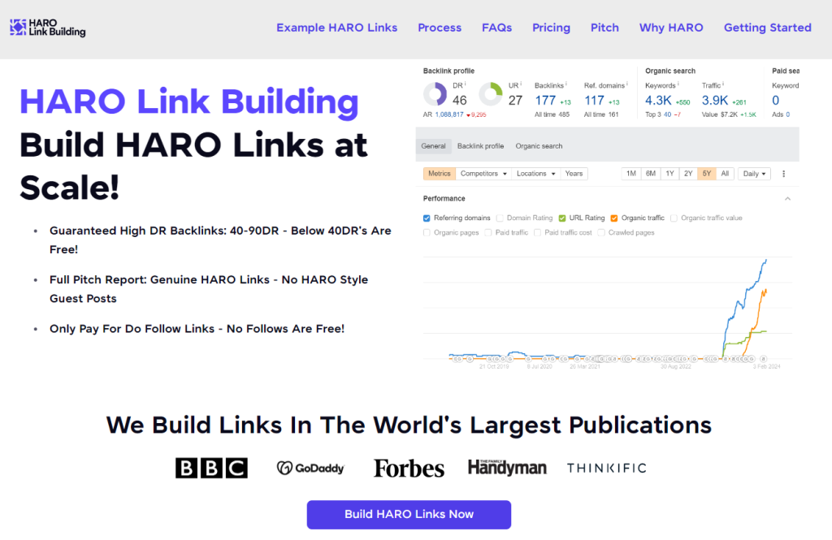Image resolution: width=832 pixels, height=540 pixels.
Task: Open the Competitors dropdown
Action: [x=483, y=174]
